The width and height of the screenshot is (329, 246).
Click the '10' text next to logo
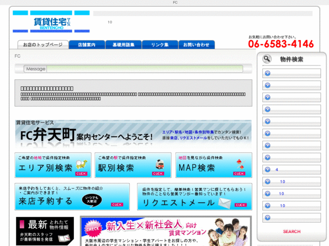(x=110, y=22)
